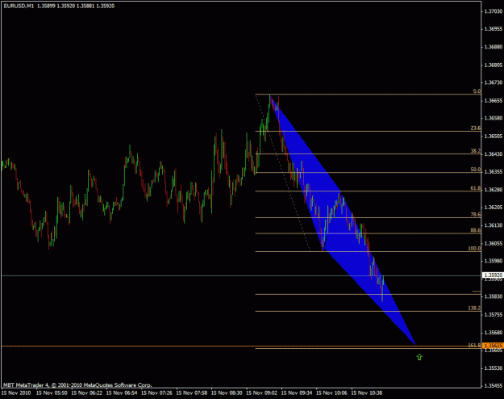The height and width of the screenshot is (399, 504).
Task: Click the 1.36880 price scale label
Action: coord(493,47)
